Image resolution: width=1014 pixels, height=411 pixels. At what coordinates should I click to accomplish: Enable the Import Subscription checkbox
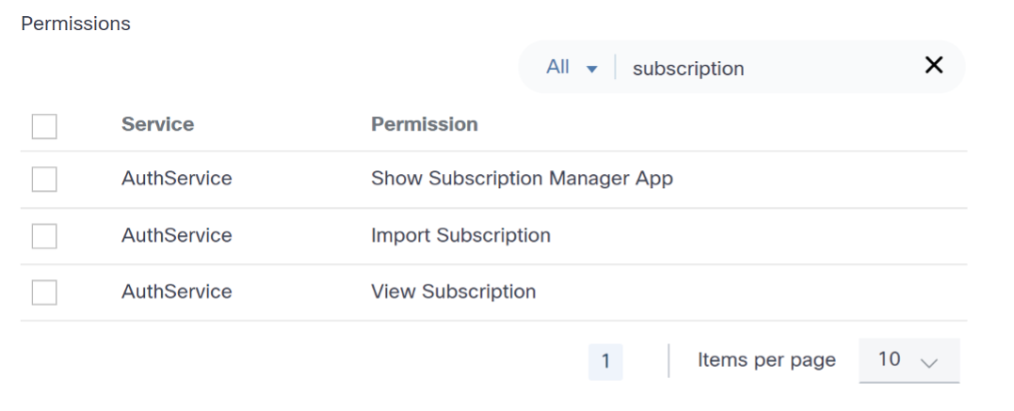point(44,236)
